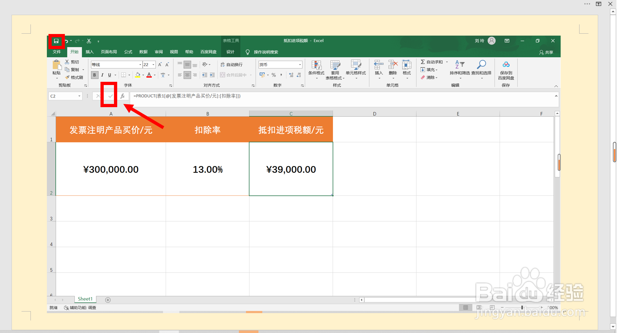Toggle Wrap Text (自动换行)
This screenshot has width=619, height=333.
point(231,64)
